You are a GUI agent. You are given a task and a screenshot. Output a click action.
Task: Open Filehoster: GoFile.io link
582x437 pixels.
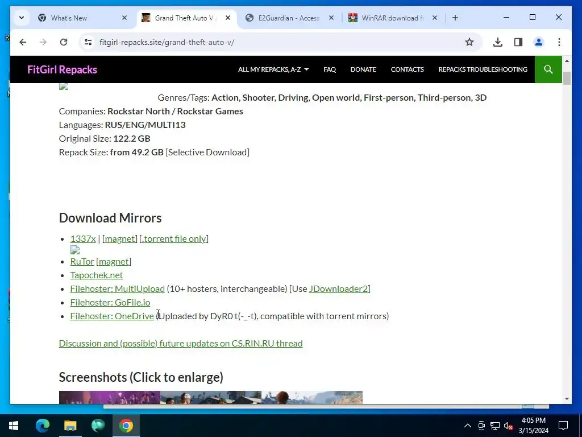click(110, 303)
